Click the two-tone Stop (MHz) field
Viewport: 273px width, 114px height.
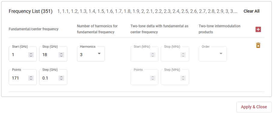pos(175,54)
